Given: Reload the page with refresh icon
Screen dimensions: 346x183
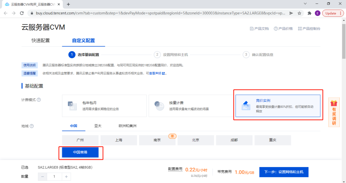Looking at the screenshot, I should click(22, 13).
